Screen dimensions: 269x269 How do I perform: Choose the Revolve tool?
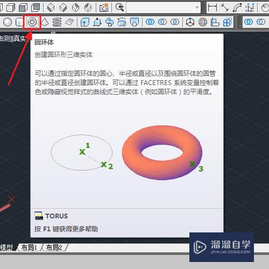tap(122, 22)
